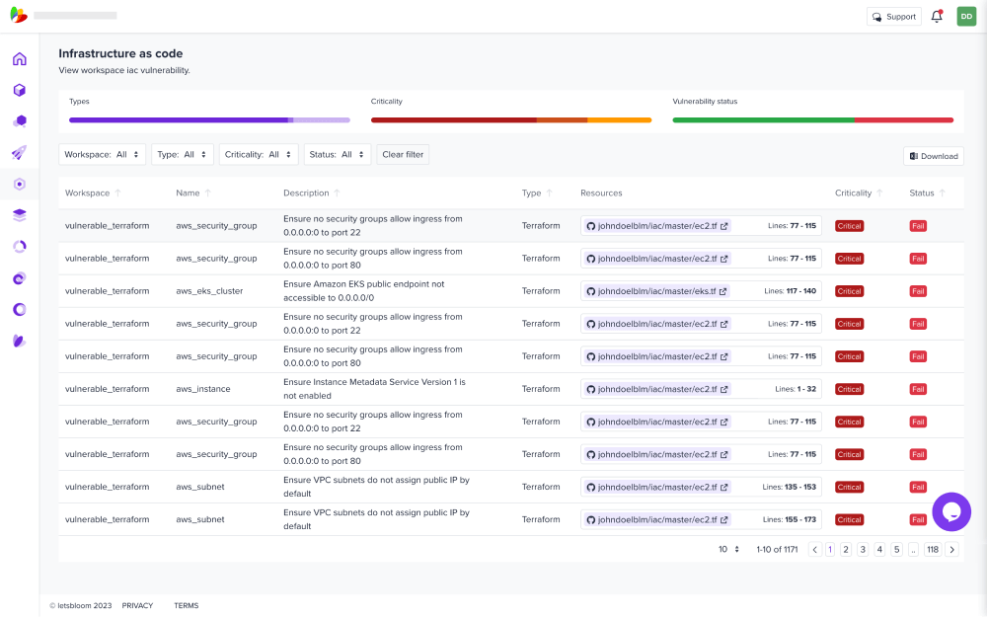The image size is (987, 617).
Task: Open the hexagon cluster sidebar icon
Action: click(20, 120)
